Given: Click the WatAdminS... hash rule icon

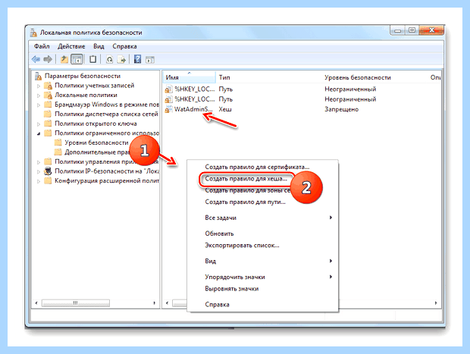Looking at the screenshot, I should click(169, 109).
